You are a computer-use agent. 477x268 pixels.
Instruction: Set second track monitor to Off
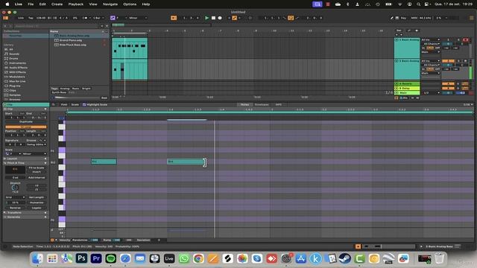(x=437, y=69)
